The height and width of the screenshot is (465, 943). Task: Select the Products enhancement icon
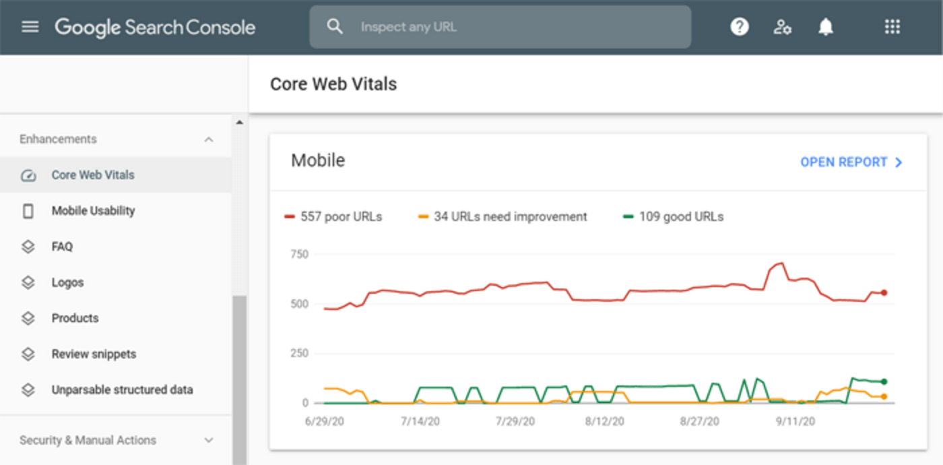pyautogui.click(x=28, y=317)
